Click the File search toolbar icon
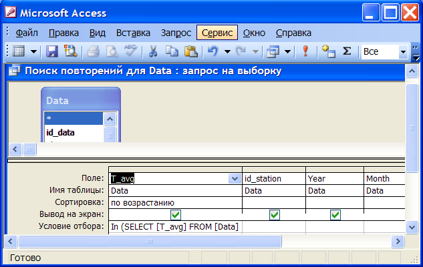This screenshot has width=423, height=267. click(71, 51)
